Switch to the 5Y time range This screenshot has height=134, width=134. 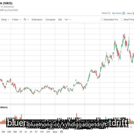[36, 132]
